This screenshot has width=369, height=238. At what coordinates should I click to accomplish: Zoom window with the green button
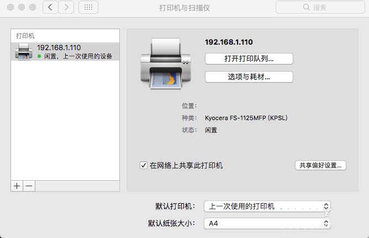(33, 7)
